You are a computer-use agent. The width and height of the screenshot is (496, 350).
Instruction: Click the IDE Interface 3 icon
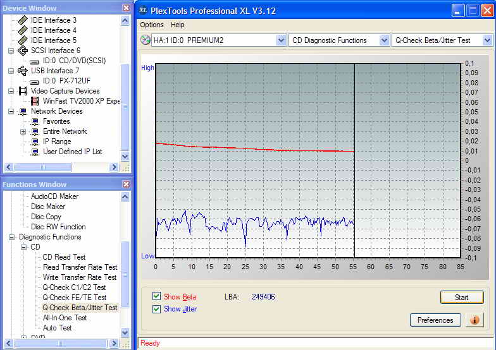tap(23, 20)
